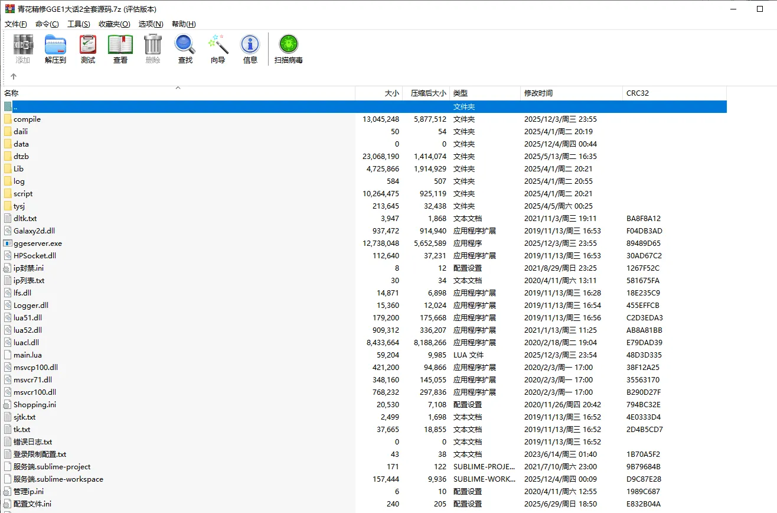
Task: Select the lua51.dll file name
Action: pyautogui.click(x=28, y=317)
